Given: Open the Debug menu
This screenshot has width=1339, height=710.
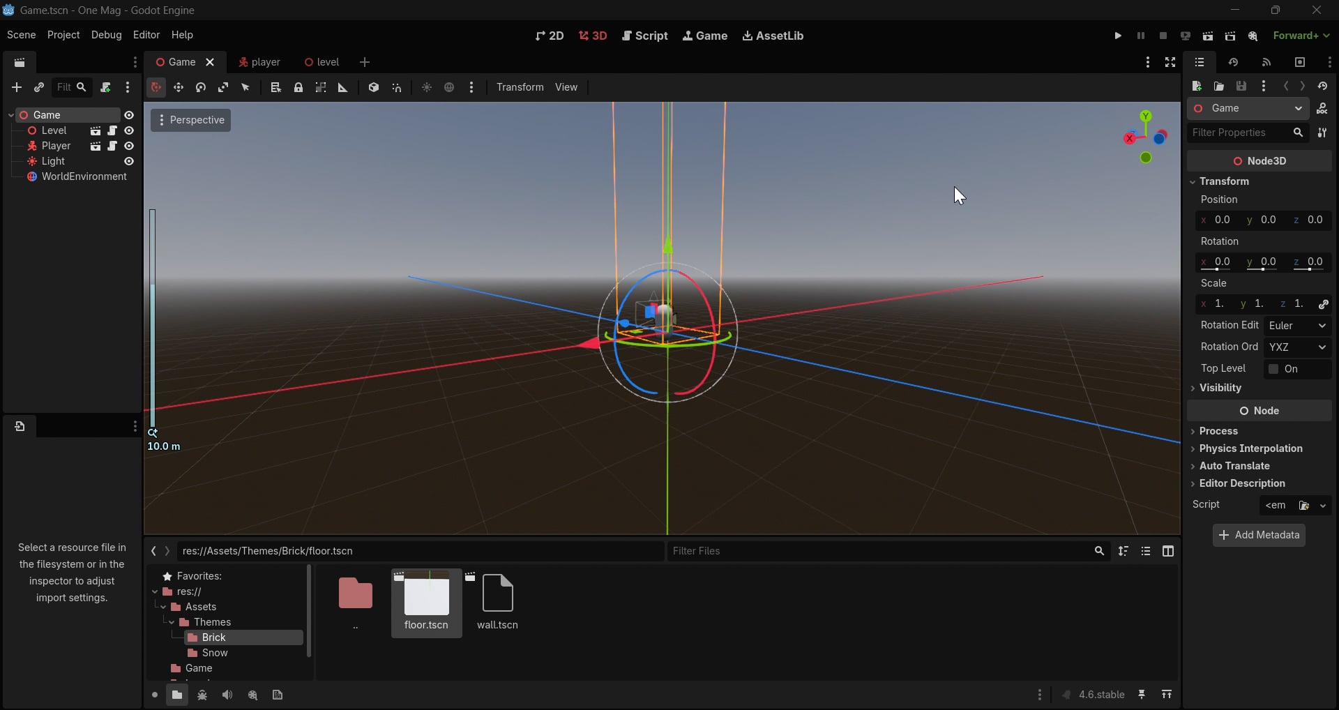Looking at the screenshot, I should point(106,35).
